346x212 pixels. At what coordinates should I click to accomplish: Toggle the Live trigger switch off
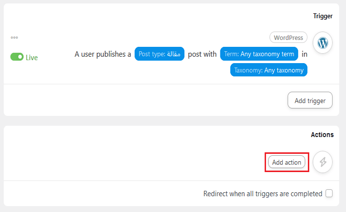click(x=17, y=57)
